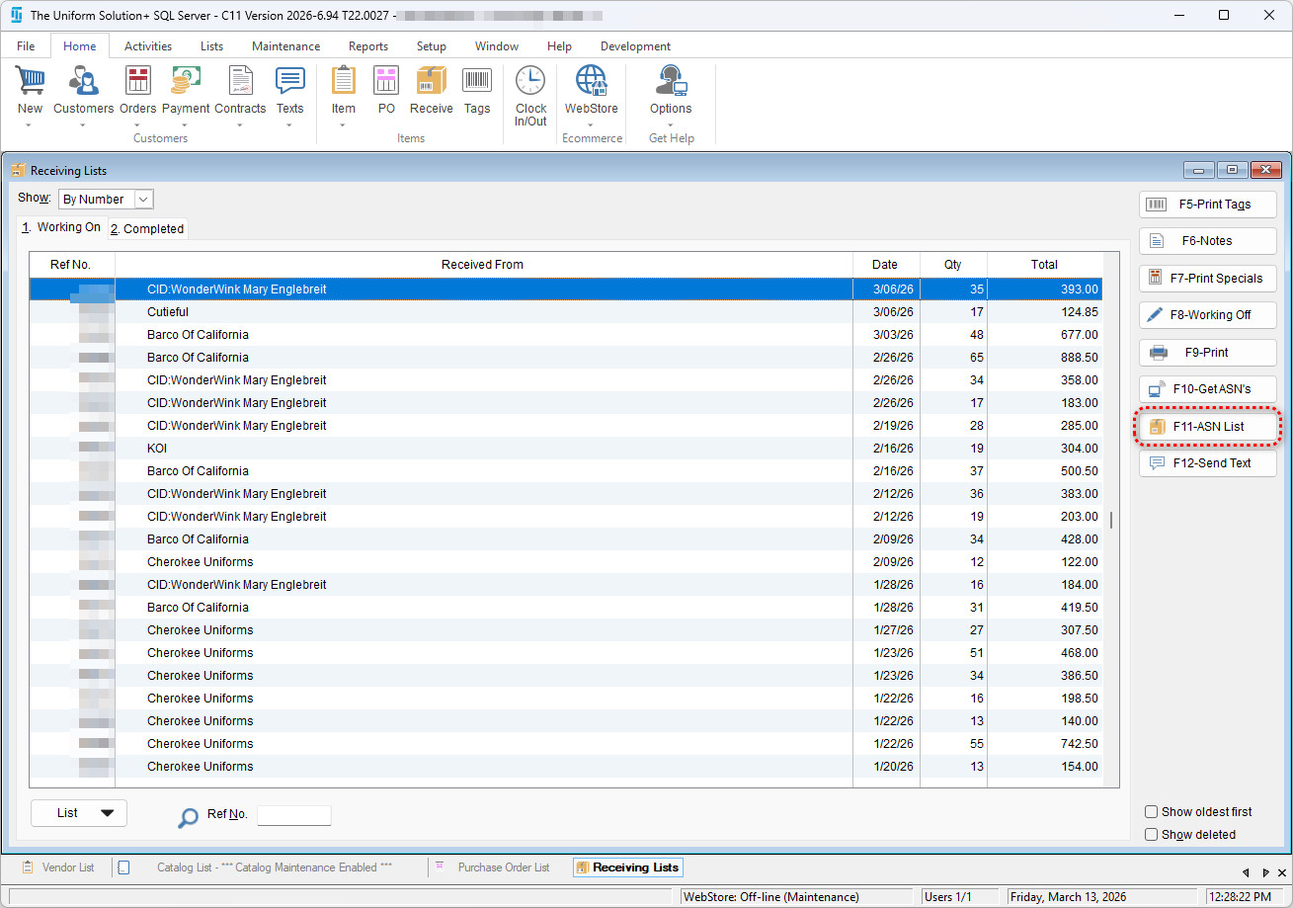Toggle the Show deleted checkbox

pyautogui.click(x=1151, y=835)
